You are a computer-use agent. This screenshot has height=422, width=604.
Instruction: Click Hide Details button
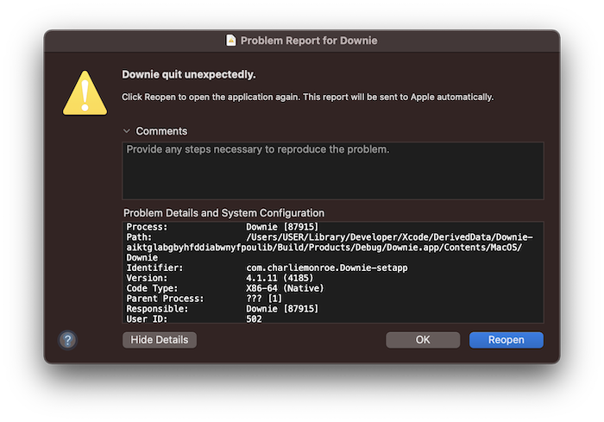[x=160, y=340]
